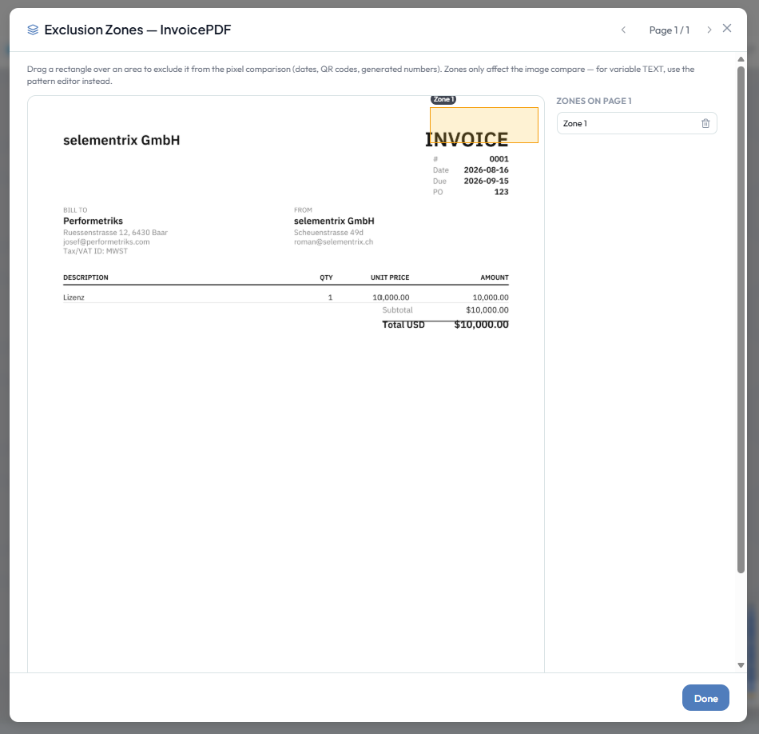Viewport: 759px width, 734px height.
Task: Click the Total USD label
Action: point(403,325)
